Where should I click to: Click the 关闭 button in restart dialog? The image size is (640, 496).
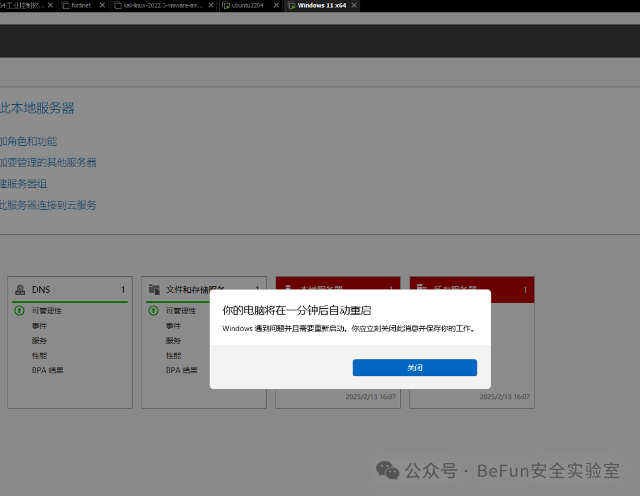tap(415, 368)
